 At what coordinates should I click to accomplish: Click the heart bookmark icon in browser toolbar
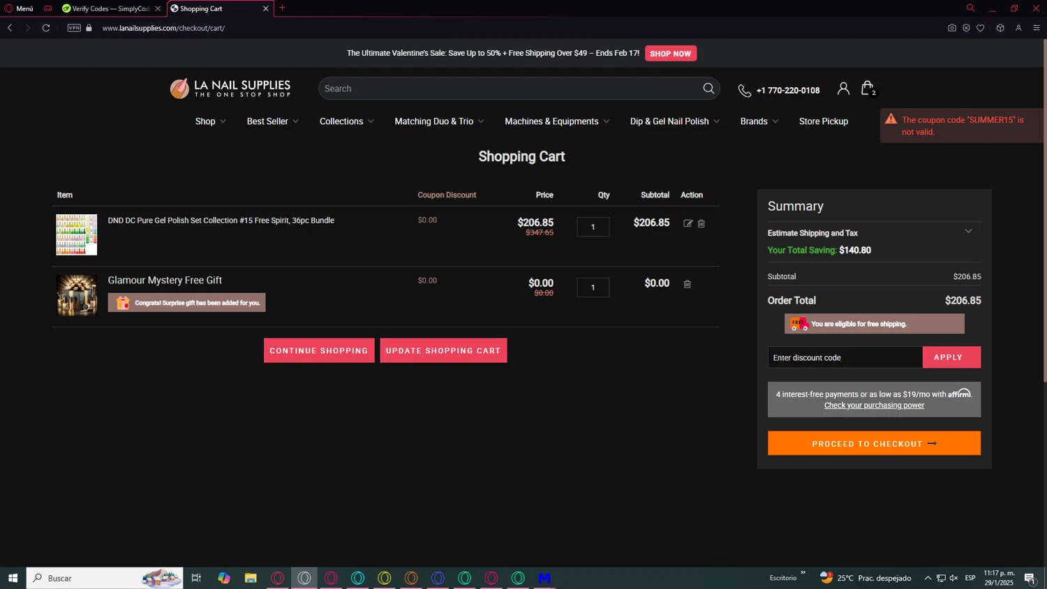point(981,28)
